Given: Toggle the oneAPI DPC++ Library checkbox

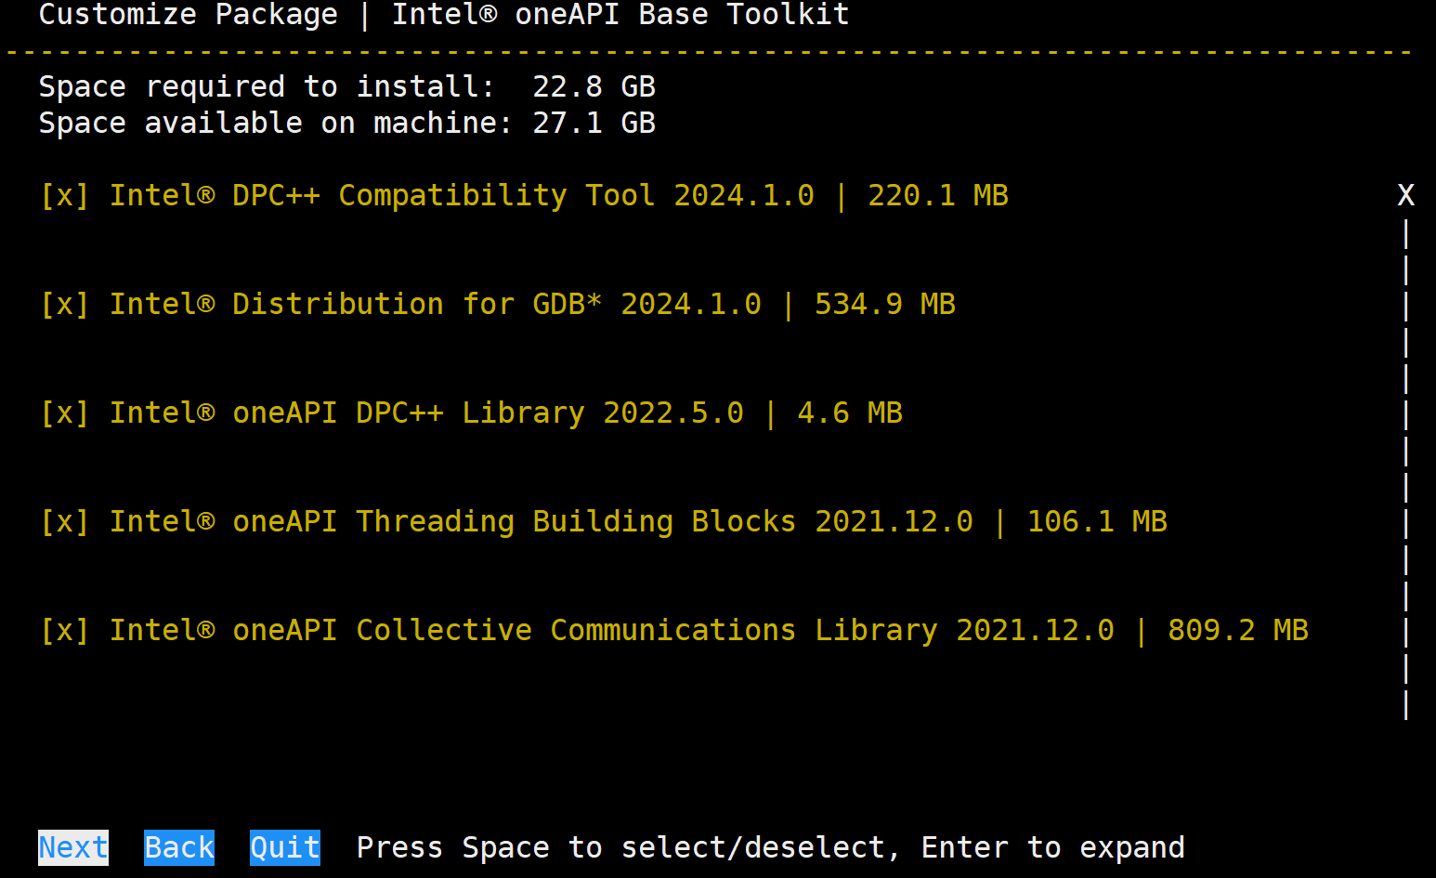Looking at the screenshot, I should [64, 413].
